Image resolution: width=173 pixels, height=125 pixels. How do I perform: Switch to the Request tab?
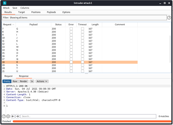click(8, 76)
